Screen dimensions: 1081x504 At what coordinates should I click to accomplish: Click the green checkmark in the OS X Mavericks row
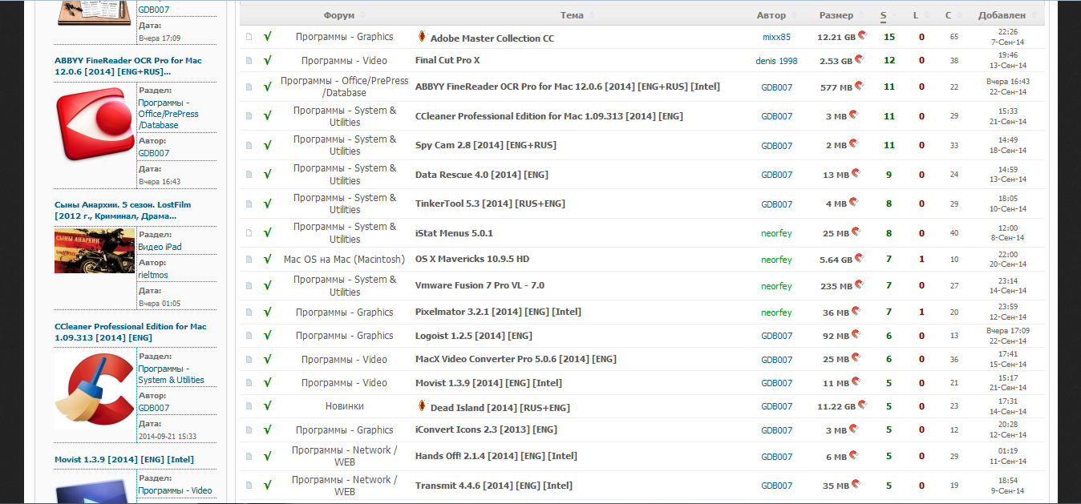click(268, 260)
